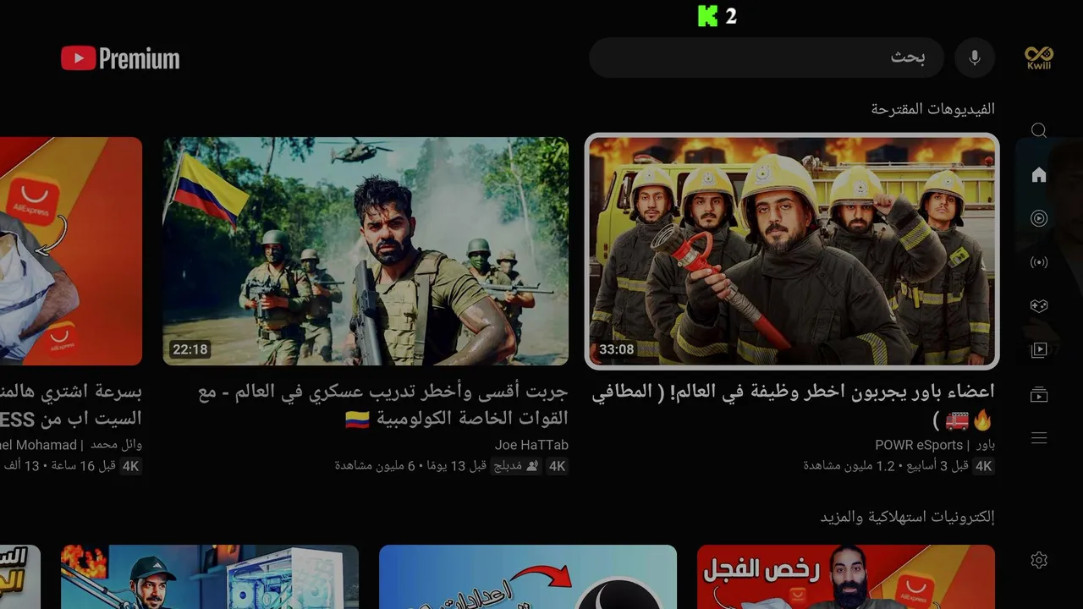Open the Live broadcast icon in sidebar
1083x609 pixels.
click(1039, 262)
